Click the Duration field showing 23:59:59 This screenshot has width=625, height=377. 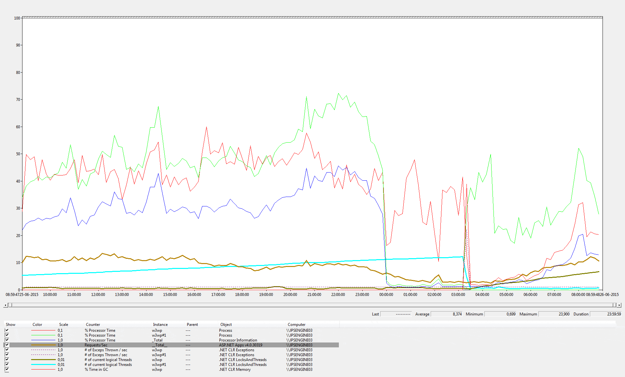606,314
